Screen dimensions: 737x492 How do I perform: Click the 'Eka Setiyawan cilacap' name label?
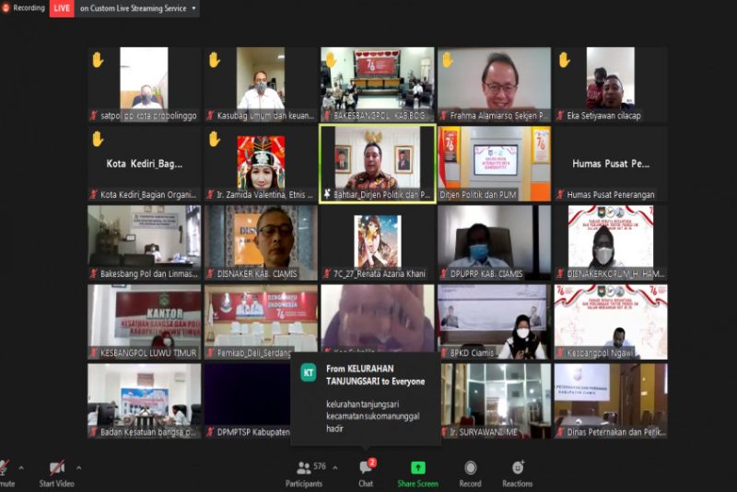(603, 115)
